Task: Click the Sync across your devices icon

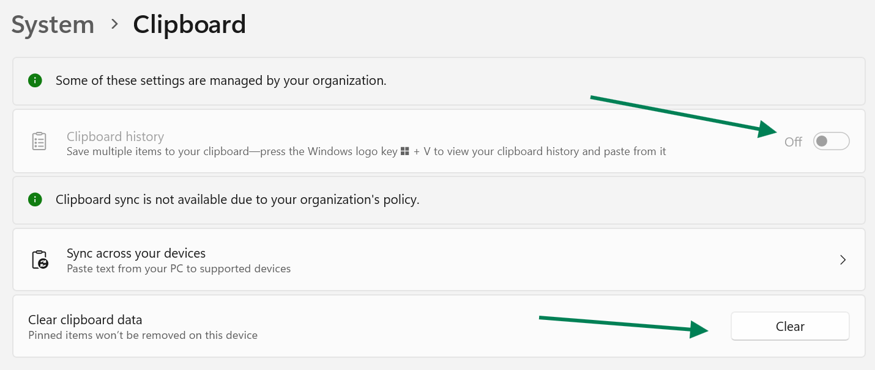Action: point(39,259)
